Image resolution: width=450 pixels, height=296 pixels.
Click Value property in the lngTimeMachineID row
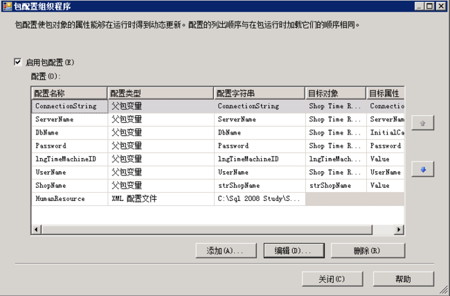[x=386, y=159]
